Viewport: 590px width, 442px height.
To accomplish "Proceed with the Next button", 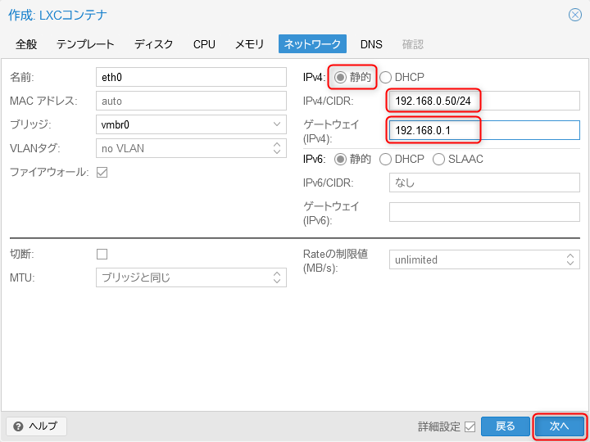I will coord(560,426).
